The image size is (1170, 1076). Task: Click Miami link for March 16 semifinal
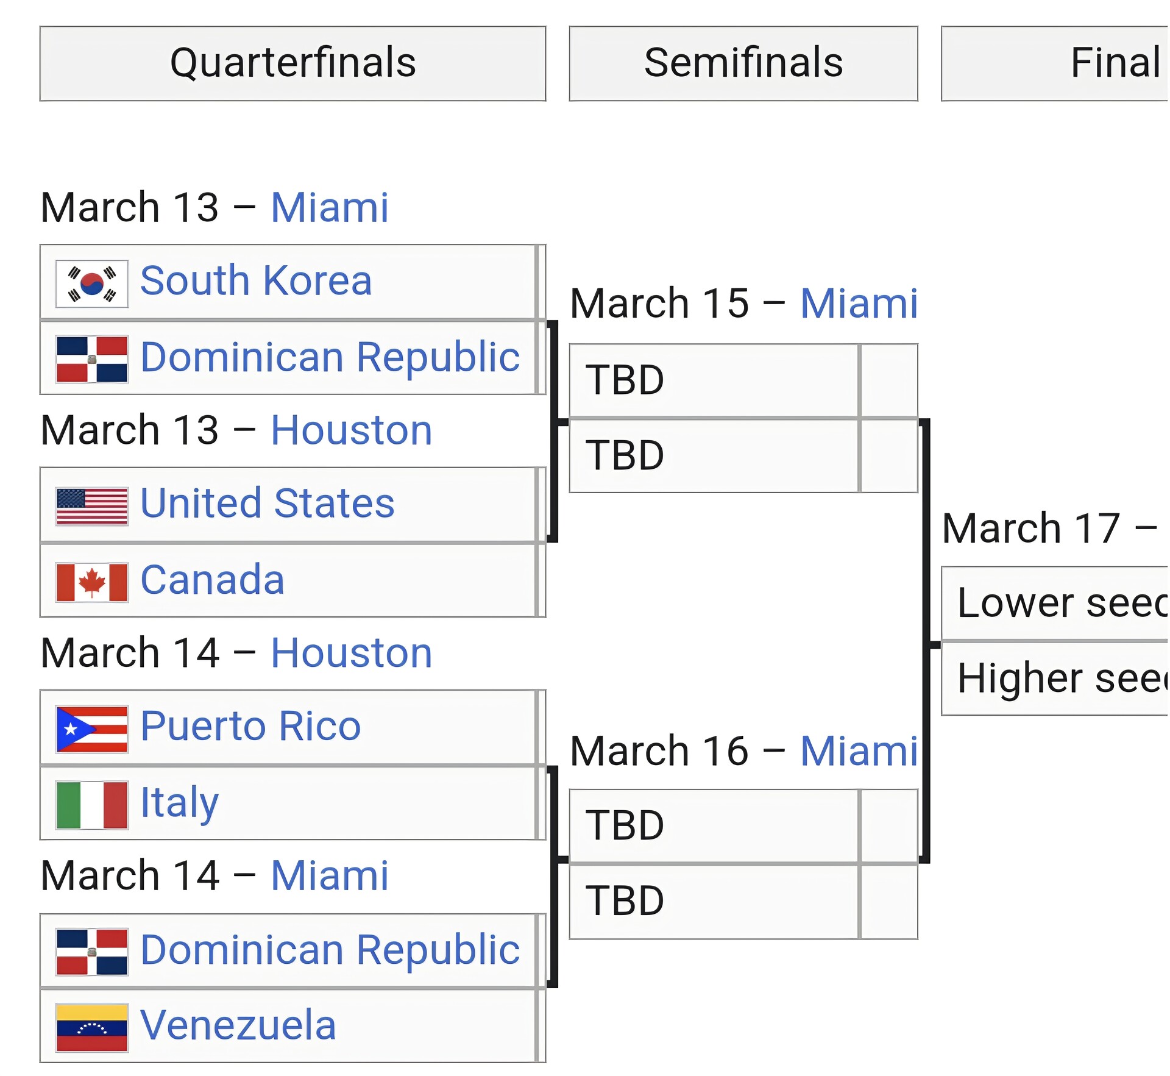tap(858, 750)
